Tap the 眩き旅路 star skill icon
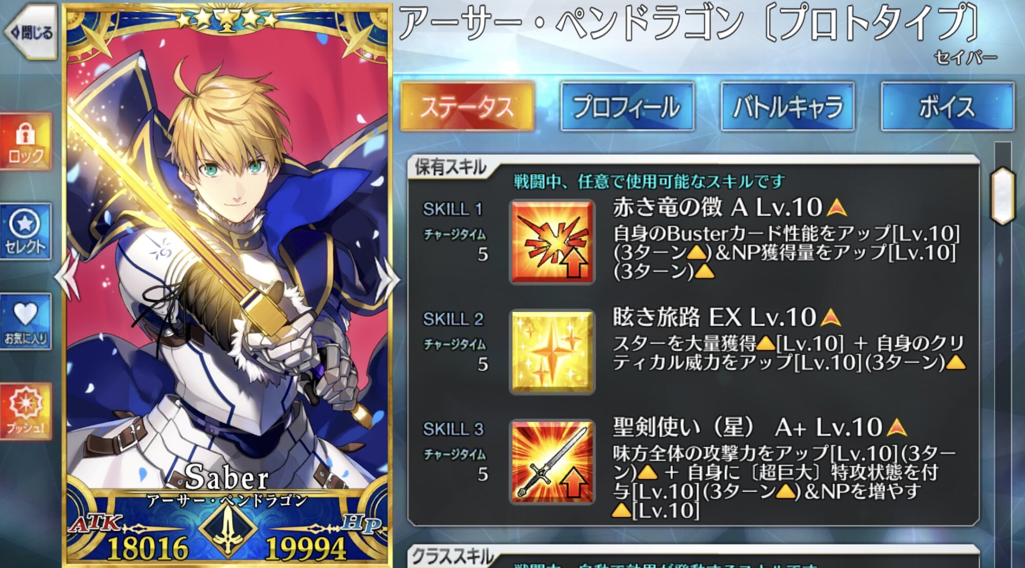 coord(552,352)
